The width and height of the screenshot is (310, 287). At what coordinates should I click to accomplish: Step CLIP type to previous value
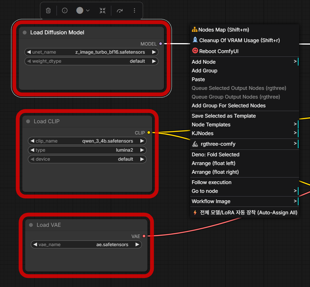(x=32, y=150)
